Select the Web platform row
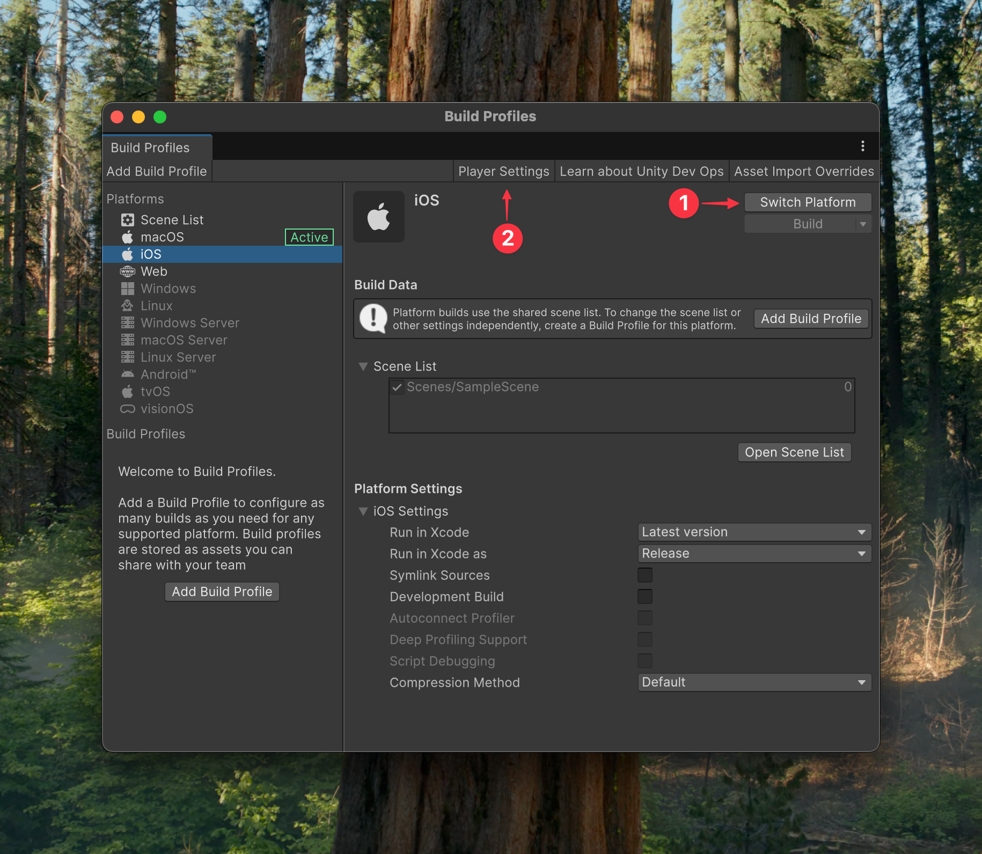Viewport: 982px width, 854px height. click(x=222, y=271)
